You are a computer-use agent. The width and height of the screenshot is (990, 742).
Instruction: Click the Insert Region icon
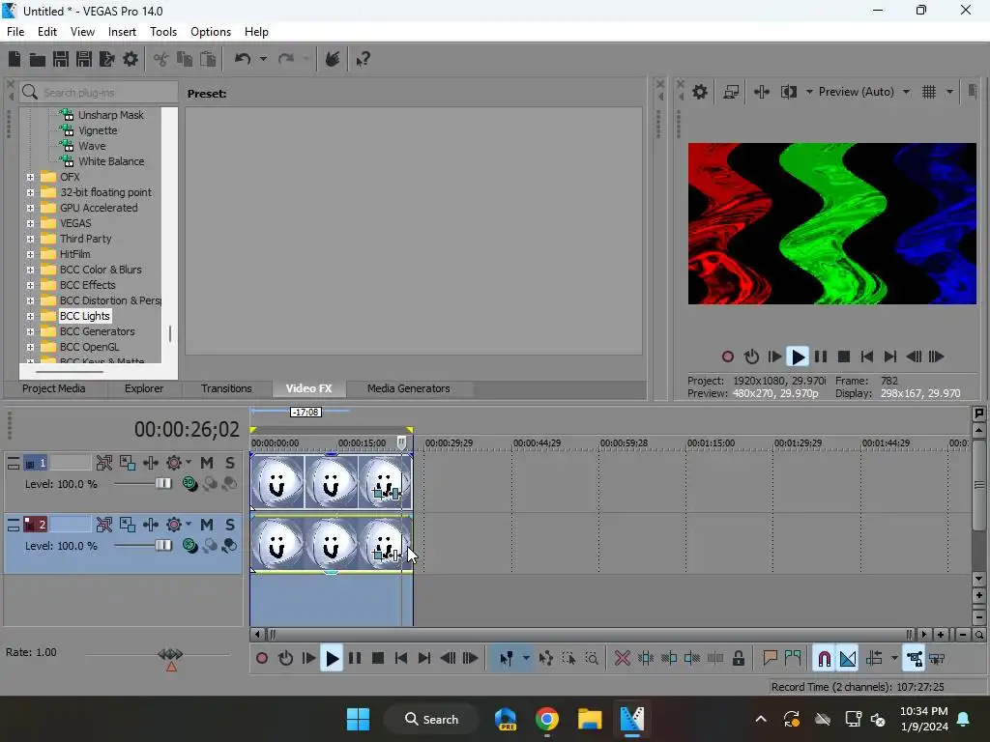point(793,659)
